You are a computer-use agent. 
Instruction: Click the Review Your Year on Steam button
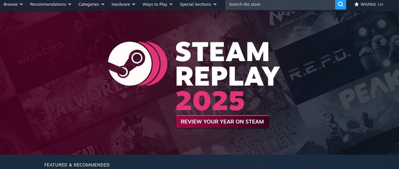point(222,122)
